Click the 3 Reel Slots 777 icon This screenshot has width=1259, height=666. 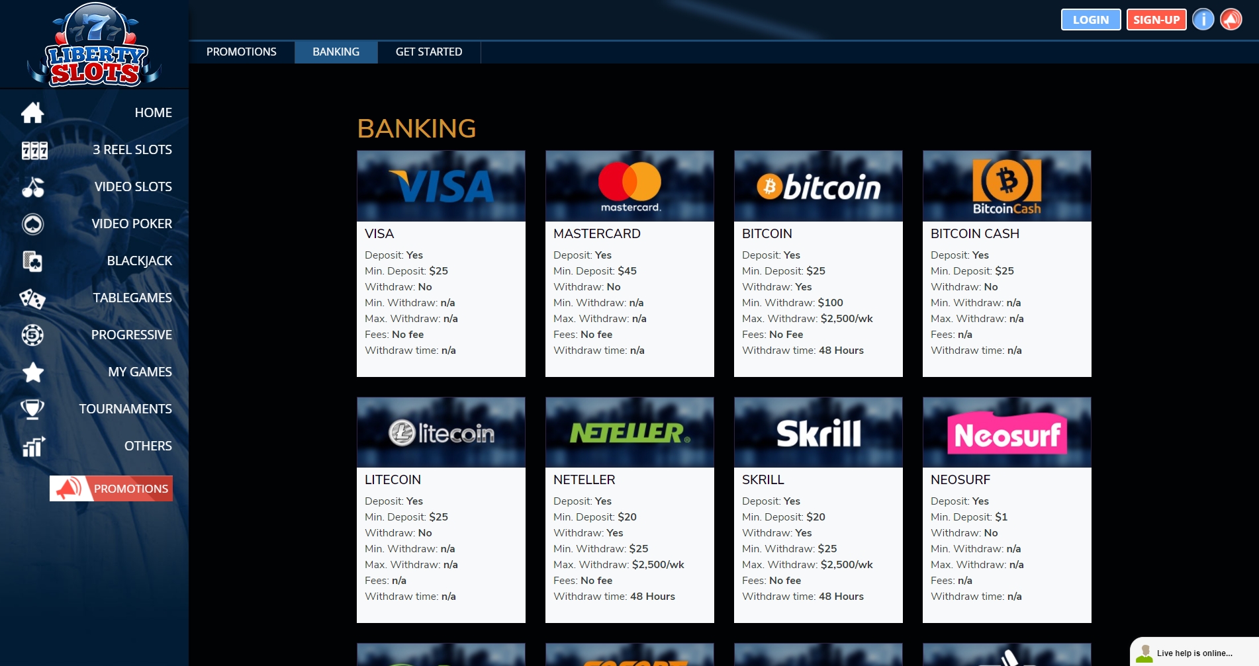[34, 150]
